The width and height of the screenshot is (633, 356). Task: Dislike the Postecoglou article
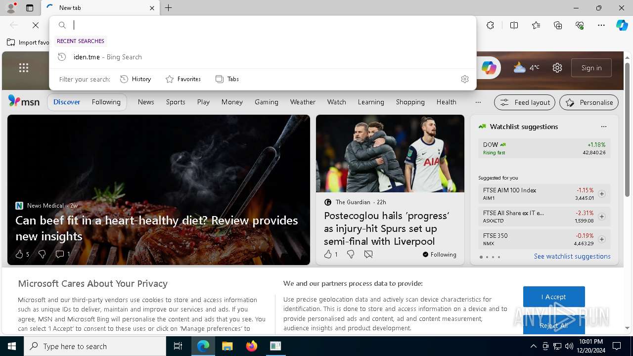(351, 254)
